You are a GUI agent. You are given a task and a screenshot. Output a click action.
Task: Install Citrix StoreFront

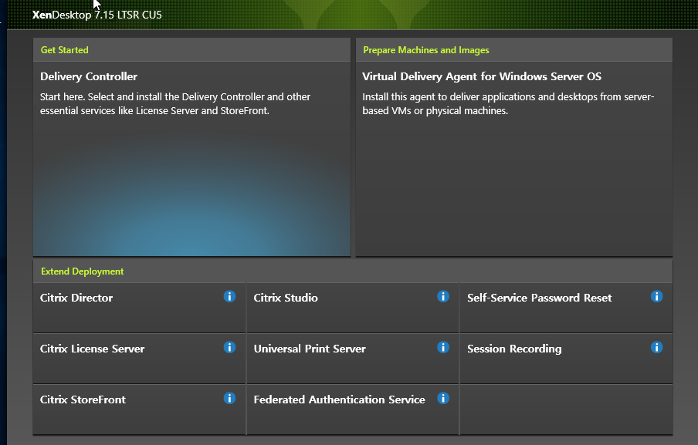[x=139, y=410]
